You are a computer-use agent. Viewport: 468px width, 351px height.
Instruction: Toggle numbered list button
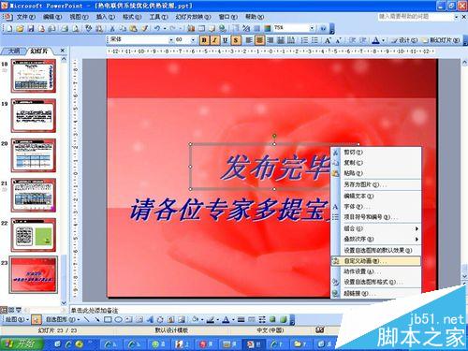[304, 40]
